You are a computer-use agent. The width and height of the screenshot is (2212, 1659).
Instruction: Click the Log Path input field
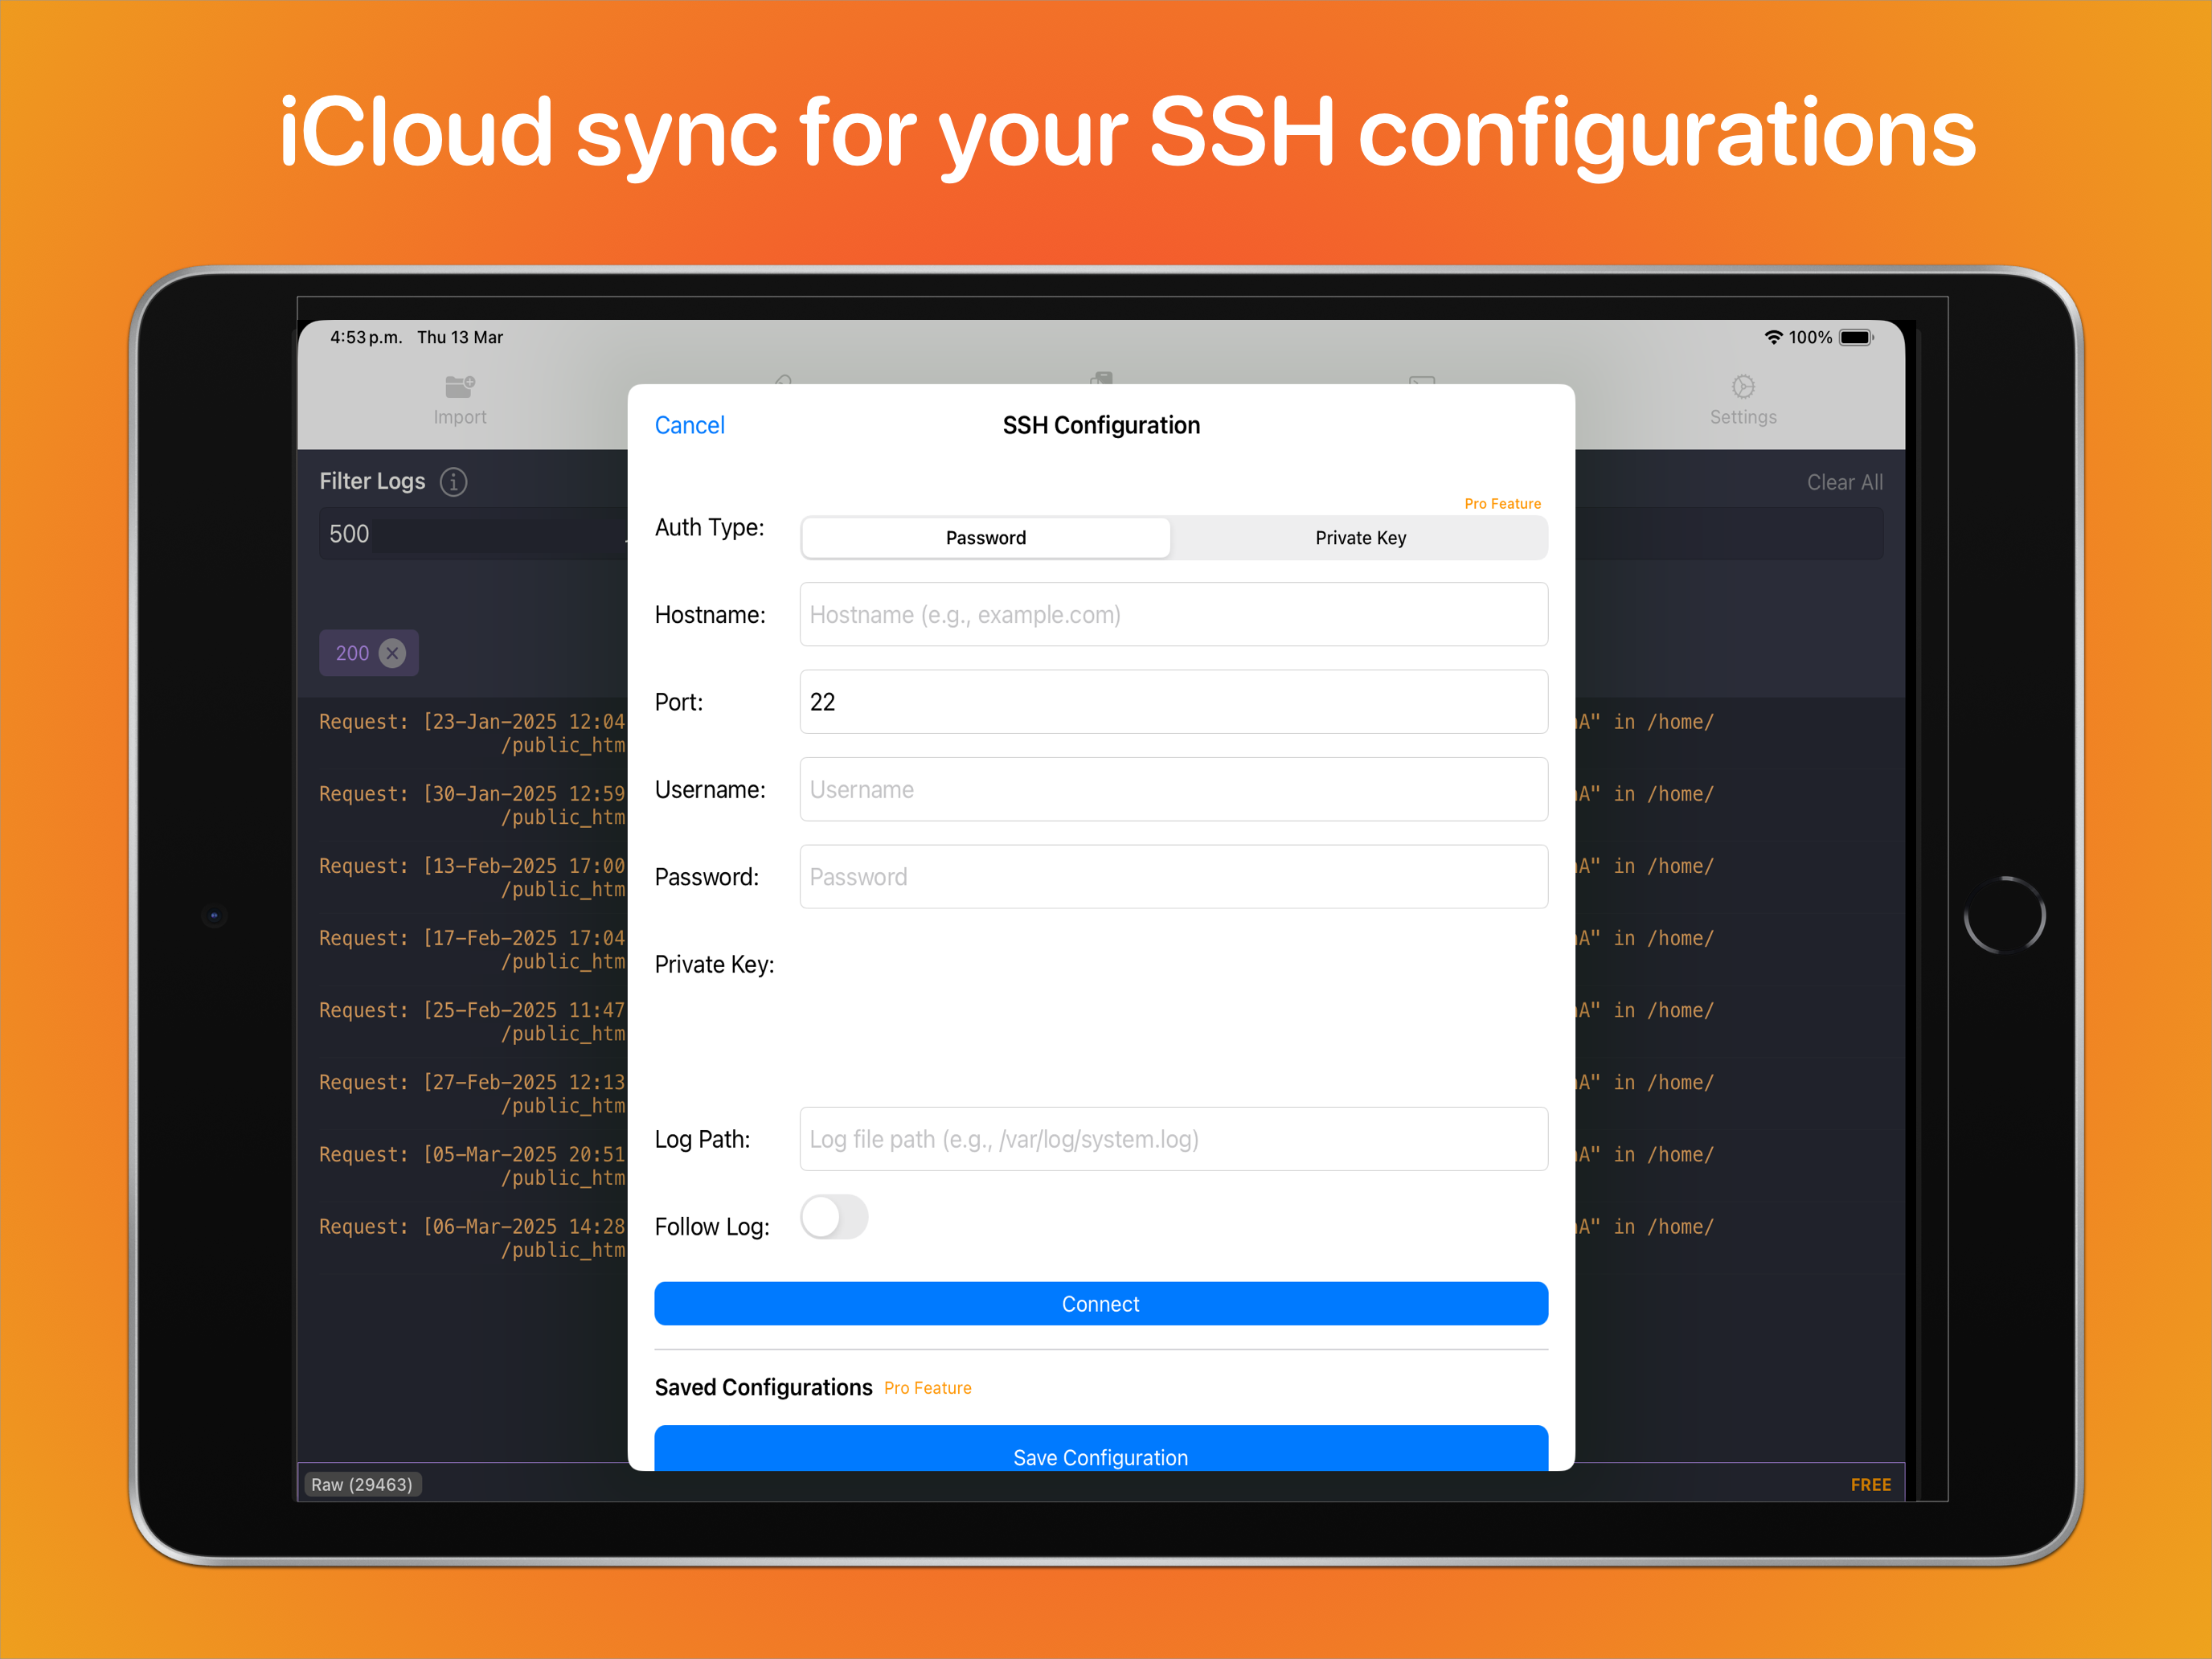coord(1174,1139)
